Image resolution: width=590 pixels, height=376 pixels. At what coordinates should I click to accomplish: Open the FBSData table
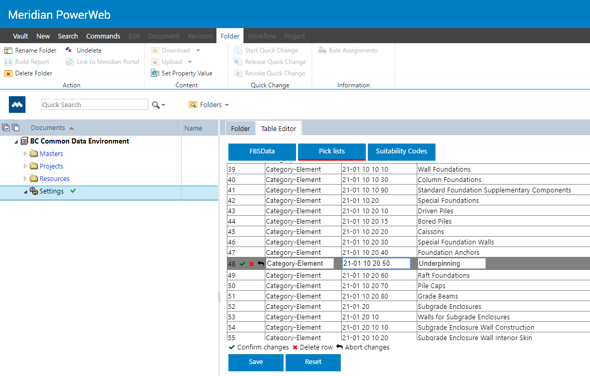coord(262,151)
